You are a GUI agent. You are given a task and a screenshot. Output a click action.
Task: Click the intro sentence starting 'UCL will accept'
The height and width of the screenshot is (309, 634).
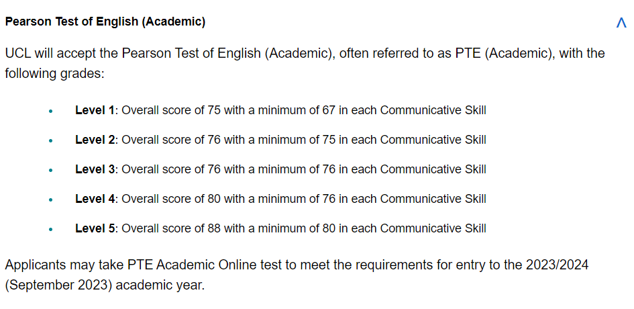(x=168, y=53)
